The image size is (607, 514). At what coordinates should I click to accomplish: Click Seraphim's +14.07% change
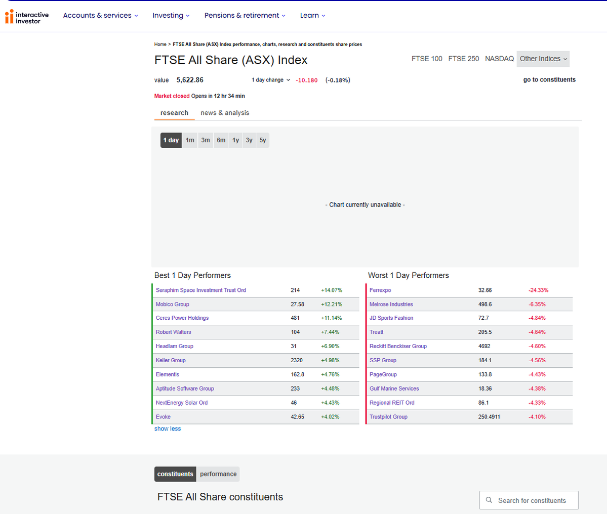pyautogui.click(x=332, y=290)
